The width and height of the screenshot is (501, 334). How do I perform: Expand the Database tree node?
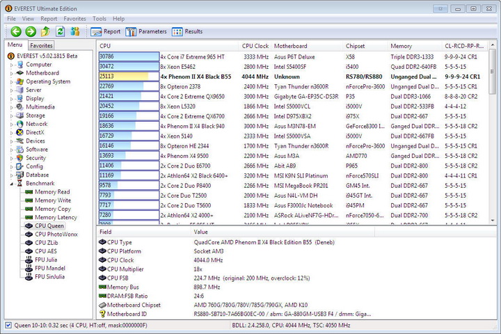pyautogui.click(x=12, y=175)
